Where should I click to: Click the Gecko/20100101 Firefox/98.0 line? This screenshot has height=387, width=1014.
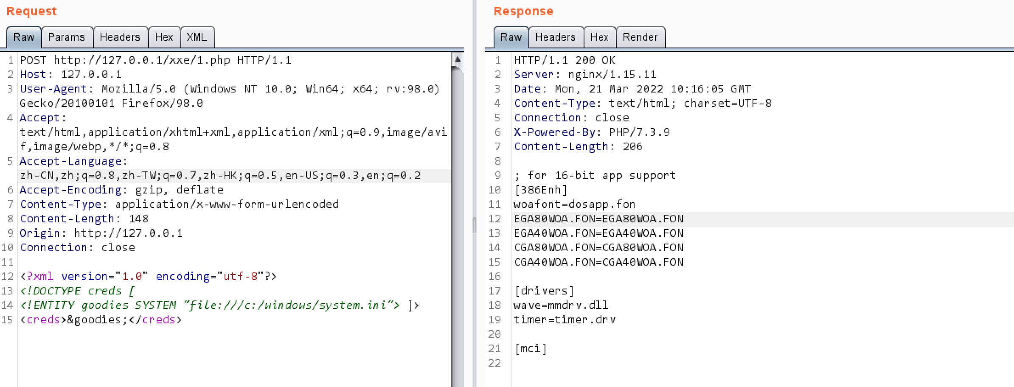pos(111,104)
